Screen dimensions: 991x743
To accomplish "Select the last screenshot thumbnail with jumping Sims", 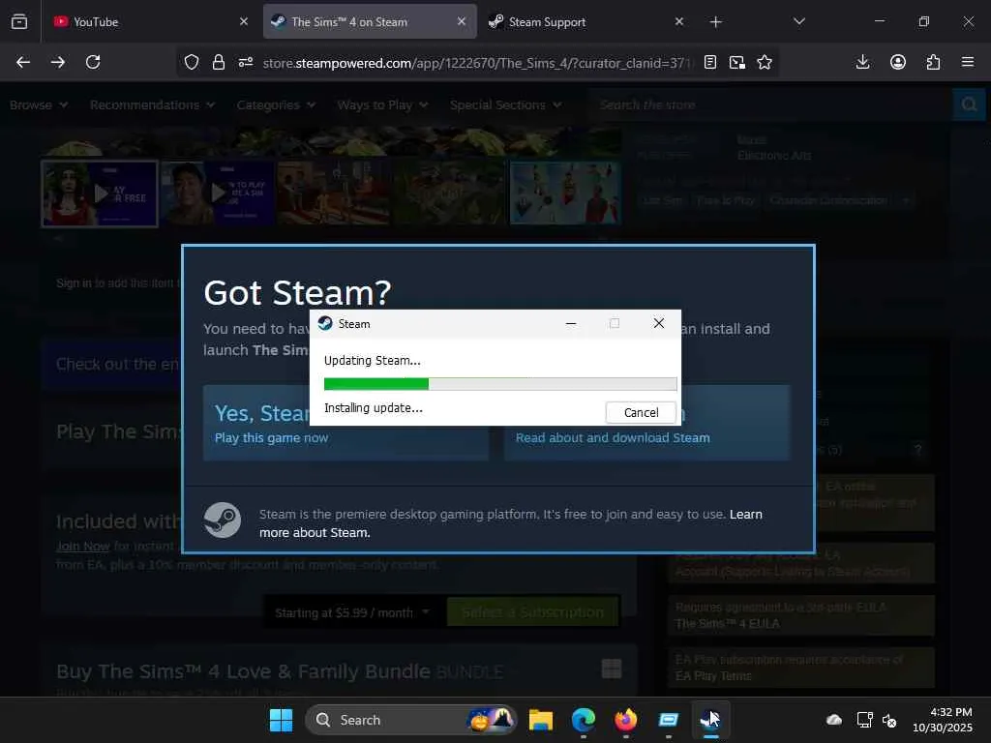I will pos(565,193).
